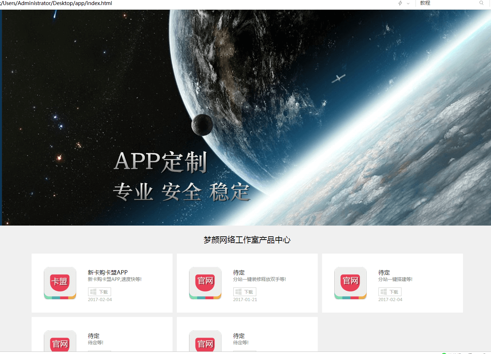
Task: Click the 卡盟 app icon
Action: click(x=60, y=283)
